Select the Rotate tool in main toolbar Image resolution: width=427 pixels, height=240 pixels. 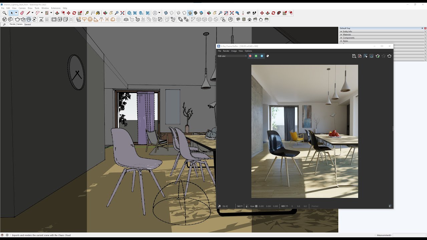click(x=74, y=13)
